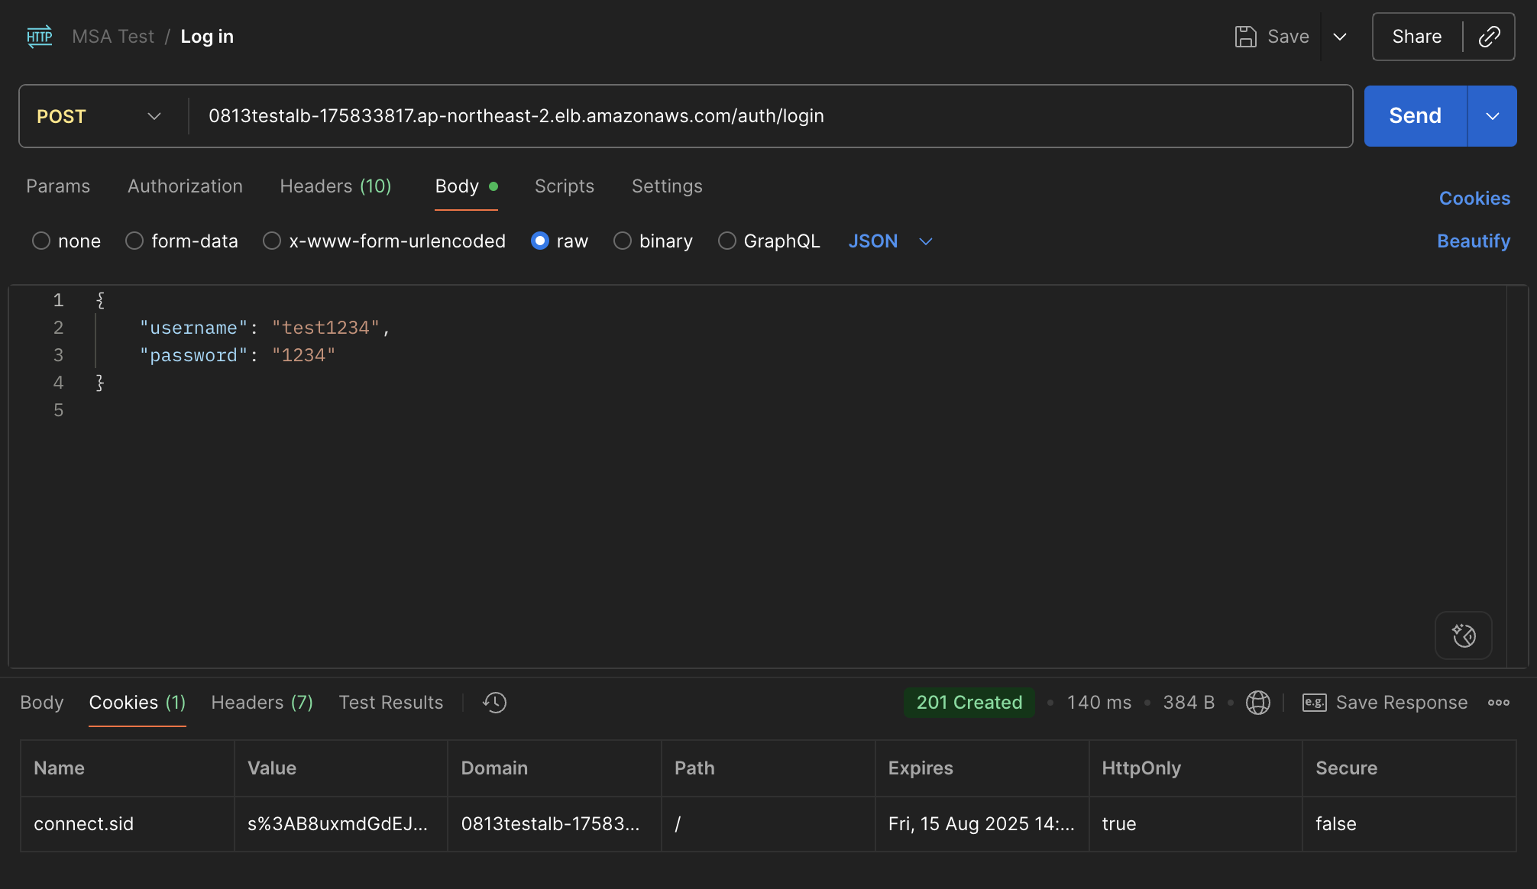The width and height of the screenshot is (1537, 889).
Task: Expand the Send options arrow
Action: click(1492, 116)
